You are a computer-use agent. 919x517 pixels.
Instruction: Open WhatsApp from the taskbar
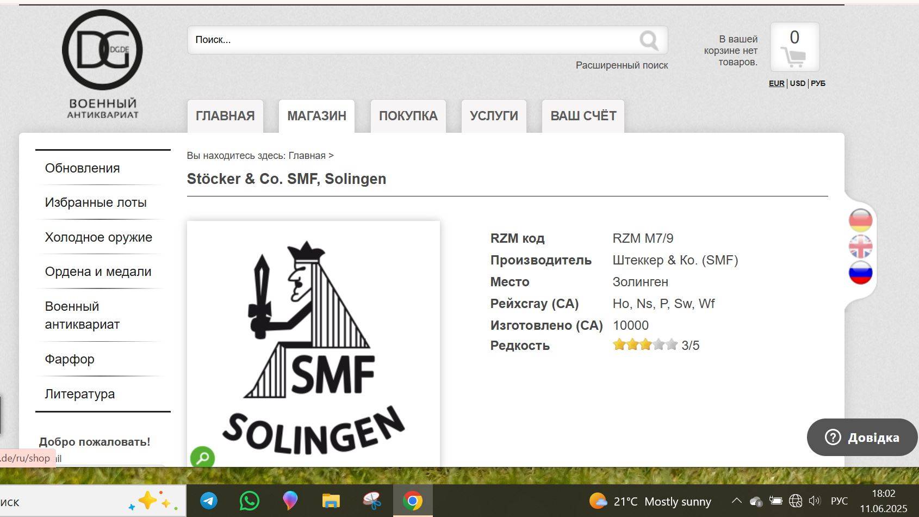click(250, 501)
